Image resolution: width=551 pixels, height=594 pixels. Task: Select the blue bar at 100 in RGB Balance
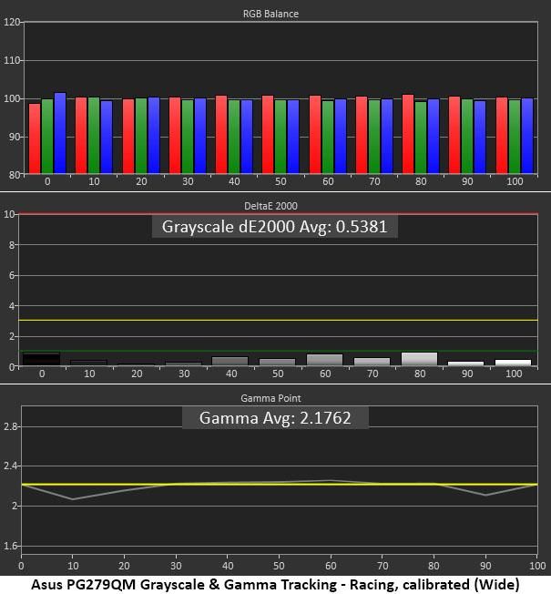pyautogui.click(x=527, y=136)
